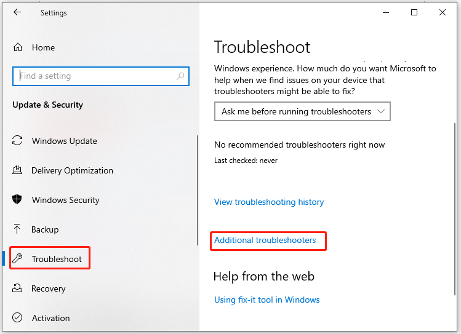The height and width of the screenshot is (334, 461).
Task: Open View troubleshooting history link
Action: tap(269, 202)
